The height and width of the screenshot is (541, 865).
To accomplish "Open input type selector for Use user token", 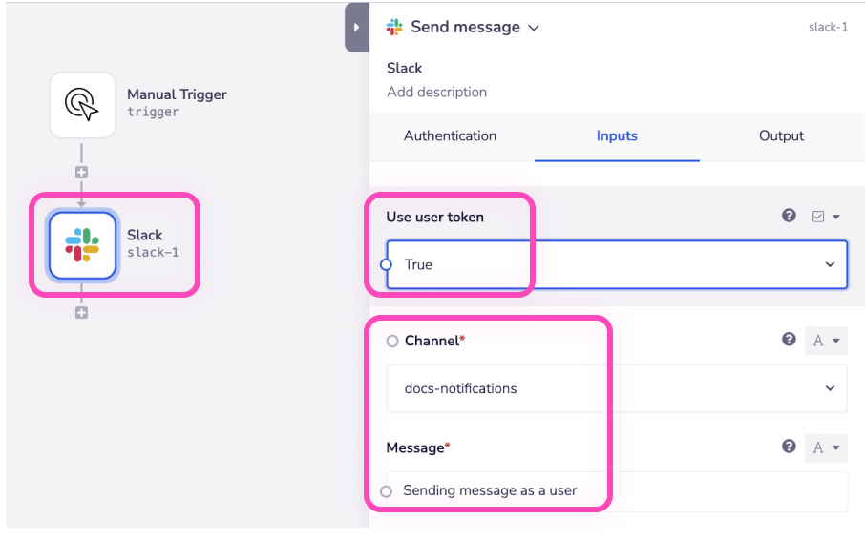I will pos(825,217).
